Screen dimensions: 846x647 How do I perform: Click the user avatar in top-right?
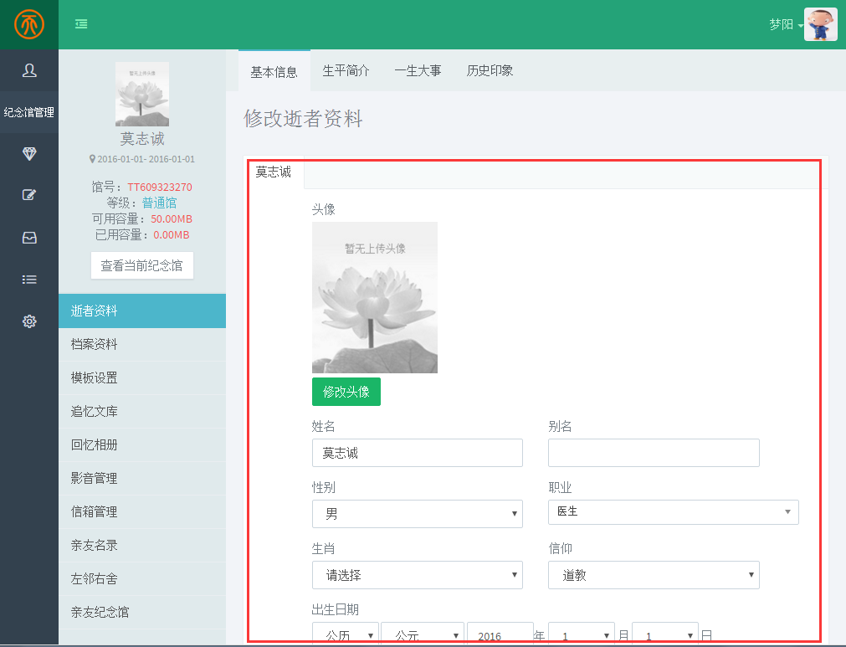(x=820, y=24)
